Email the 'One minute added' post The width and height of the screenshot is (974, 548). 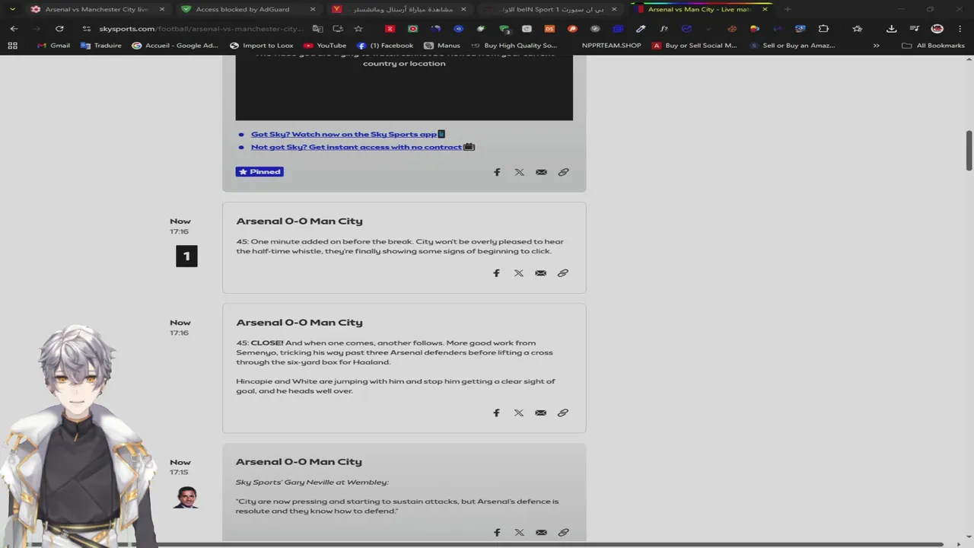pos(540,272)
